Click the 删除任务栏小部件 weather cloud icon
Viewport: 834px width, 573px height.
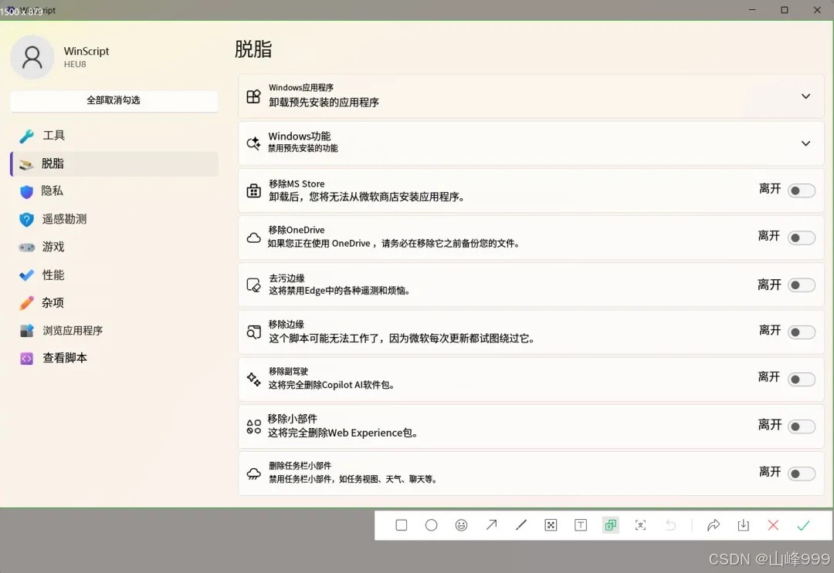point(254,474)
